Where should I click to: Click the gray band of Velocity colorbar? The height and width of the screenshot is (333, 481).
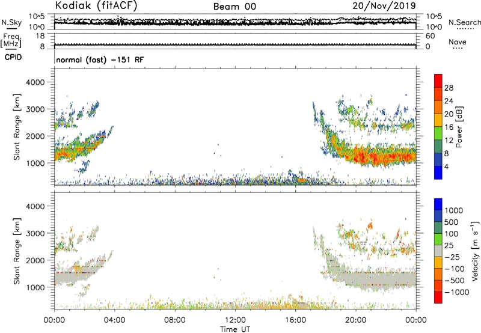pyautogui.click(x=438, y=251)
